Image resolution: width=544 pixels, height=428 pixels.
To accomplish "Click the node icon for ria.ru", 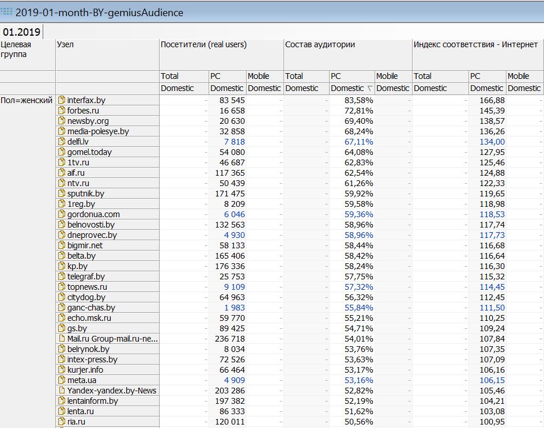I will (x=62, y=422).
